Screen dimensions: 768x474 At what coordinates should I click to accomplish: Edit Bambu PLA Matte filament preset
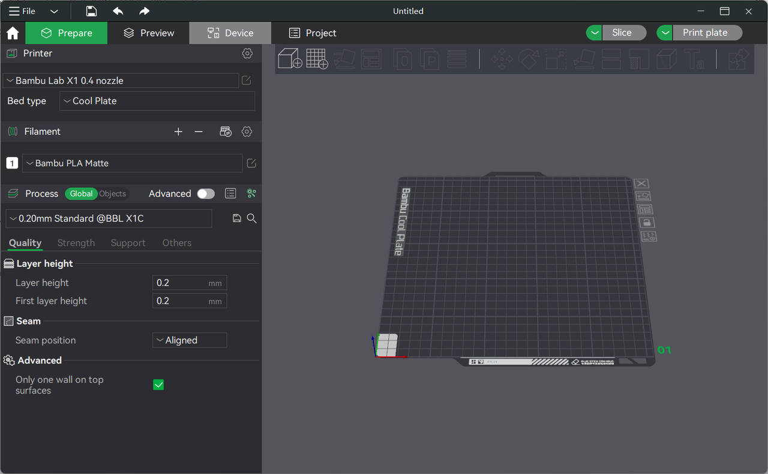click(252, 163)
